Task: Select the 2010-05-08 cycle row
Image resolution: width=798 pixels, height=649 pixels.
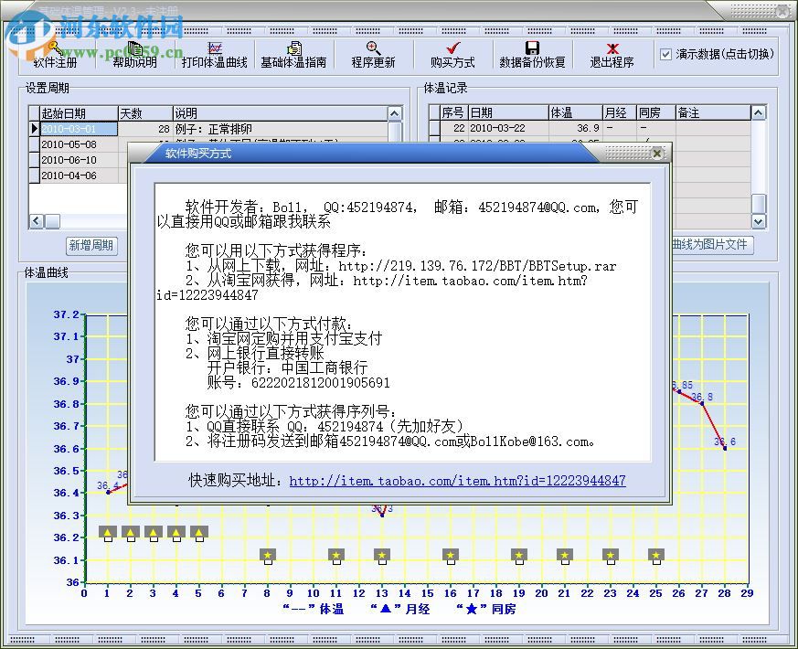Action: tap(79, 144)
